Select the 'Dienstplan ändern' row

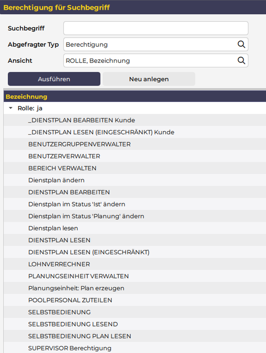coord(135,180)
